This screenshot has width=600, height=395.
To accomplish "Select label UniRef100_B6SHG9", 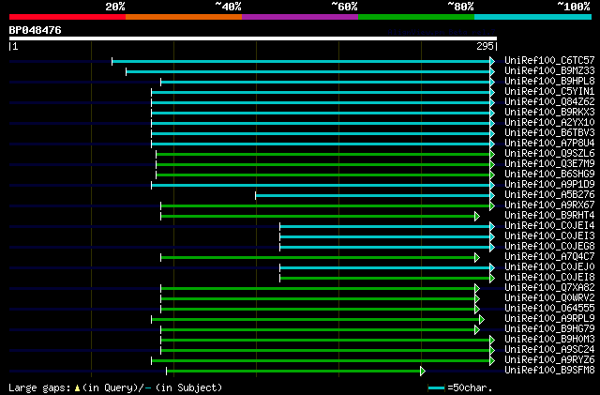I will (x=549, y=175).
